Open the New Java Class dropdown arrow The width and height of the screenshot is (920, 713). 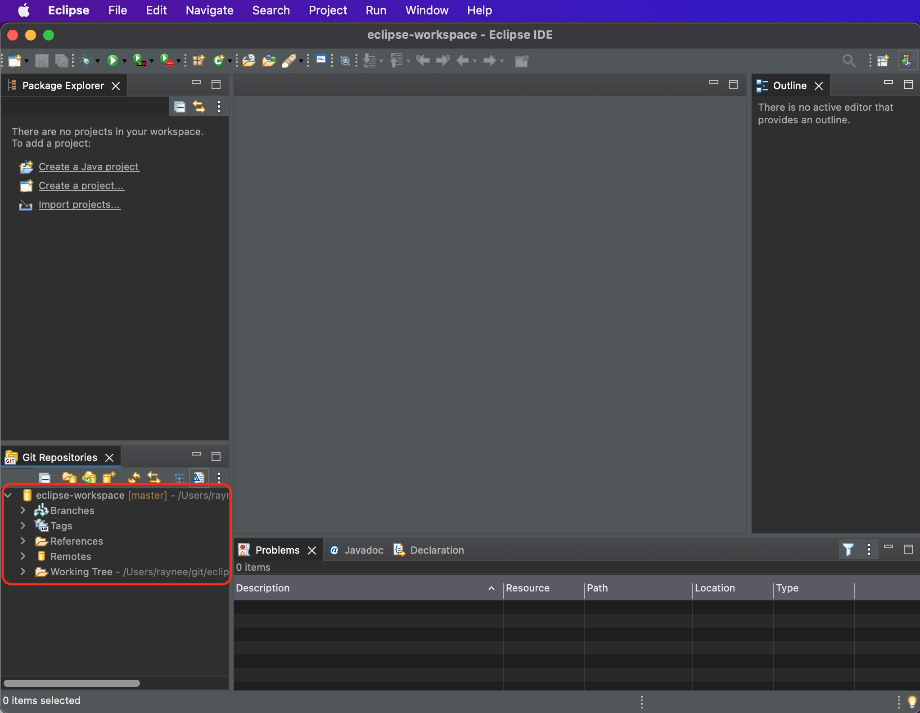(x=230, y=61)
